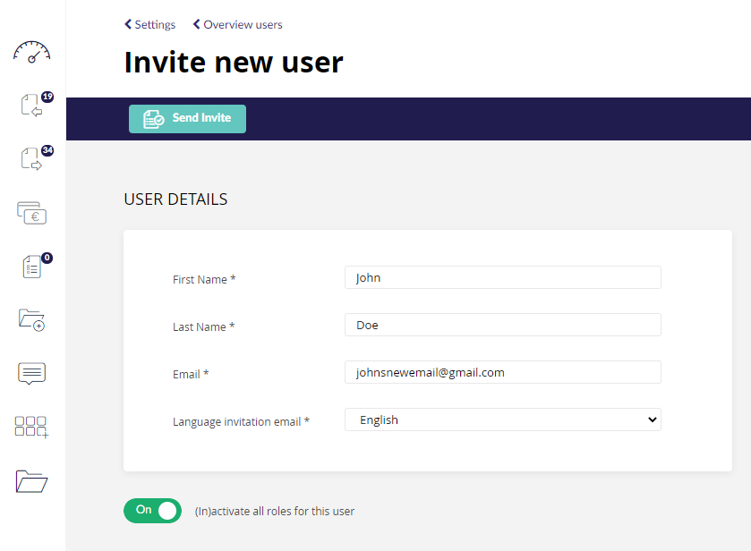
Task: Click the folder with plus icon
Action: point(31,320)
